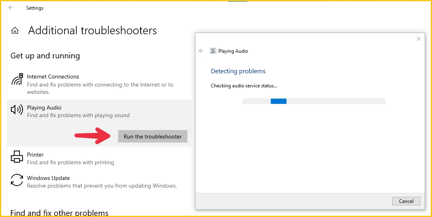Click the Detecting problems heading
The height and width of the screenshot is (217, 432).
point(238,71)
